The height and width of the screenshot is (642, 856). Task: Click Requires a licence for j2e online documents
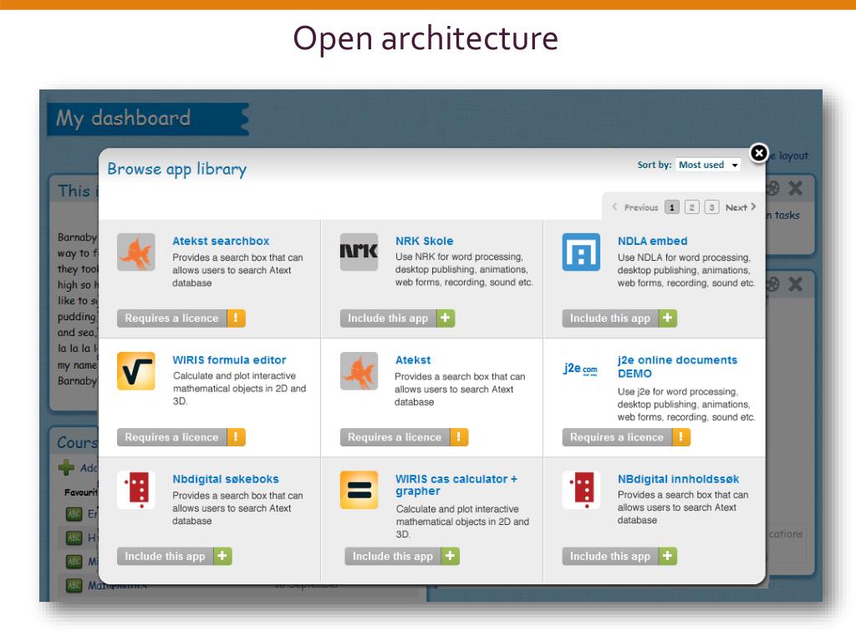click(x=627, y=437)
